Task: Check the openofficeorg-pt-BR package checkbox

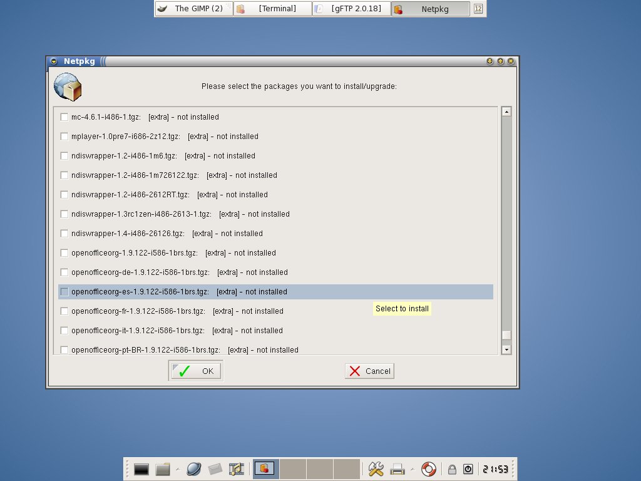Action: coord(64,350)
